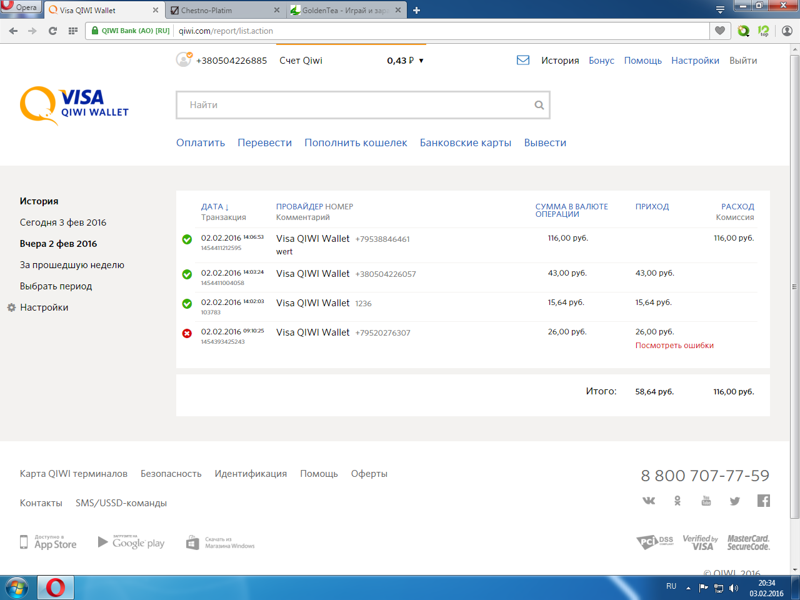Open the Google Play download badge
This screenshot has width=800, height=600.
point(131,542)
